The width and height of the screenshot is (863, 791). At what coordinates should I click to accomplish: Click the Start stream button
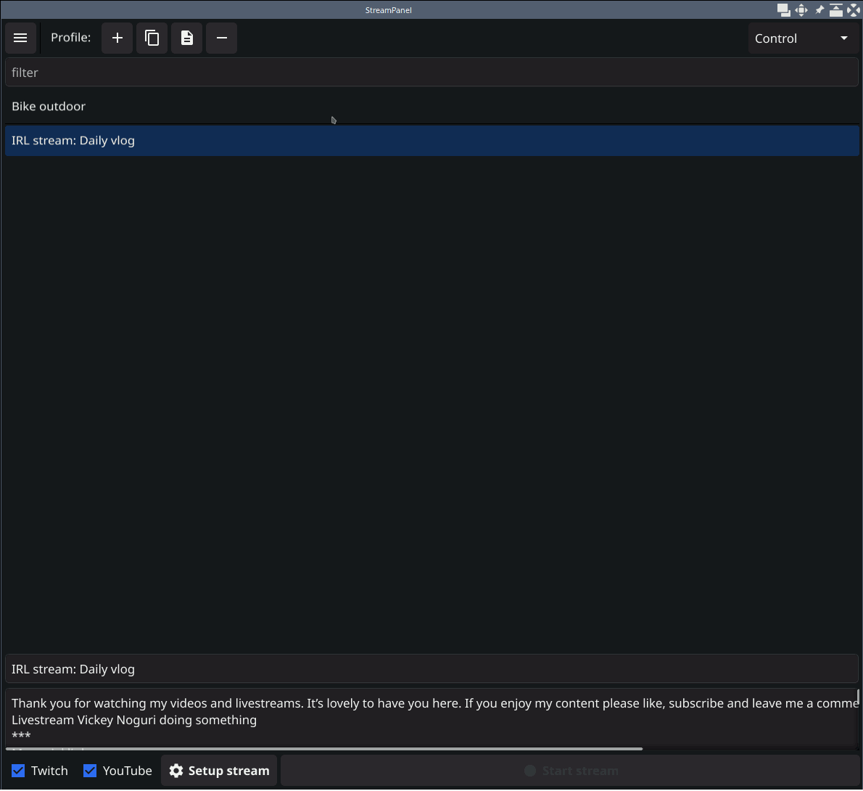pyautogui.click(x=570, y=771)
